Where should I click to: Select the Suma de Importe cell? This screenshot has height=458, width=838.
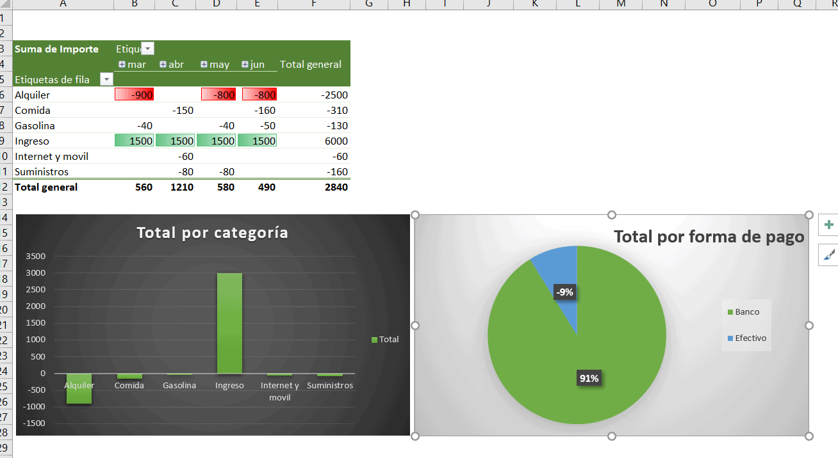coord(63,49)
